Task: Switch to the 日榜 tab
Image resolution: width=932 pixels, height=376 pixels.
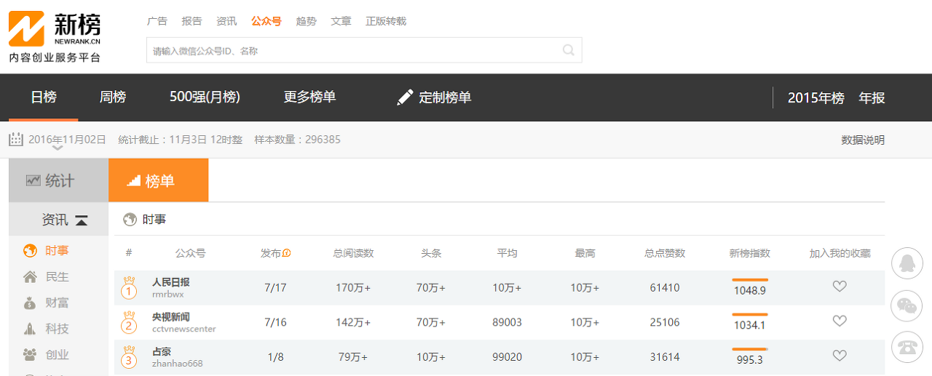Action: coord(44,97)
